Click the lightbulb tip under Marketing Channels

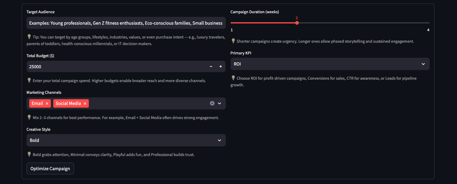coord(29,117)
